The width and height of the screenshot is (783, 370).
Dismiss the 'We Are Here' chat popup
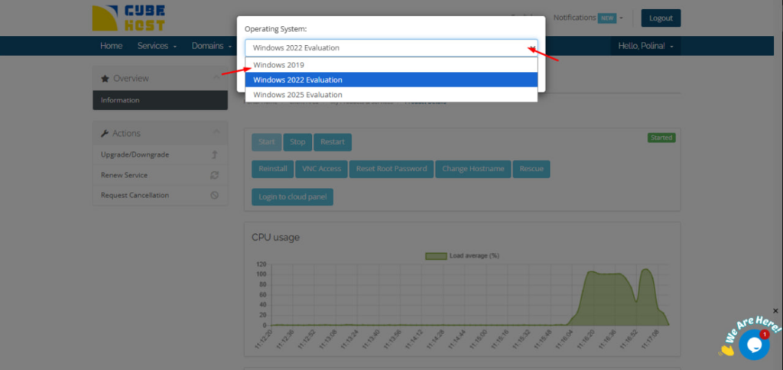[775, 311]
